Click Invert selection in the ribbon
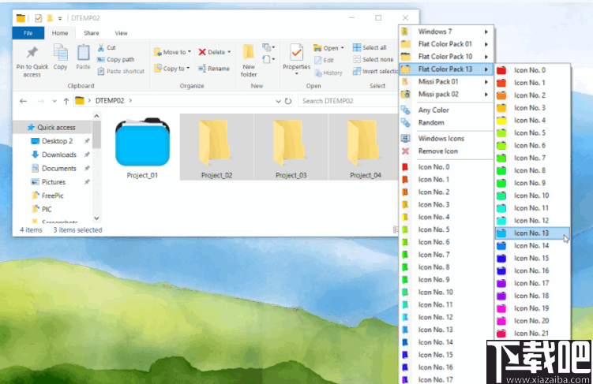The height and width of the screenshot is (384, 593). click(375, 72)
